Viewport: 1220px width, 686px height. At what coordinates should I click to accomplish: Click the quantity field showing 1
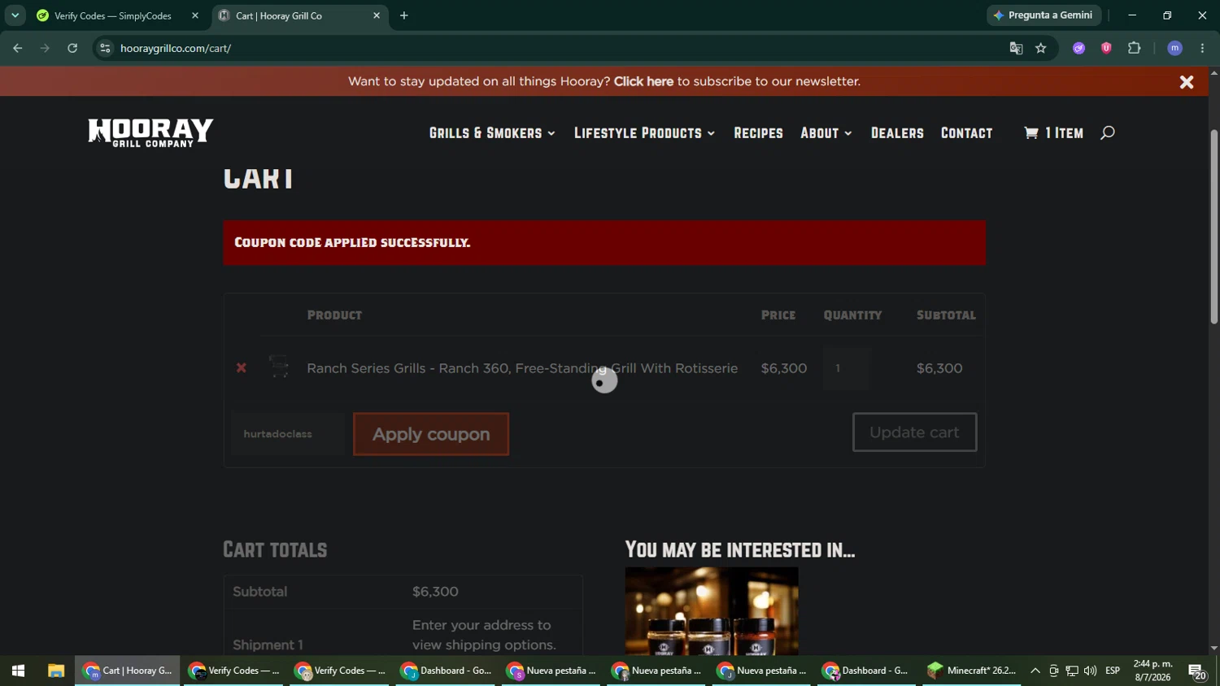coord(846,368)
